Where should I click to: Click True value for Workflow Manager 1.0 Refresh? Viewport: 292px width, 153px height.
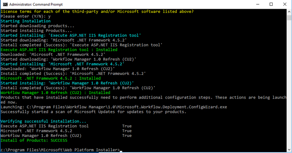[x=127, y=136]
